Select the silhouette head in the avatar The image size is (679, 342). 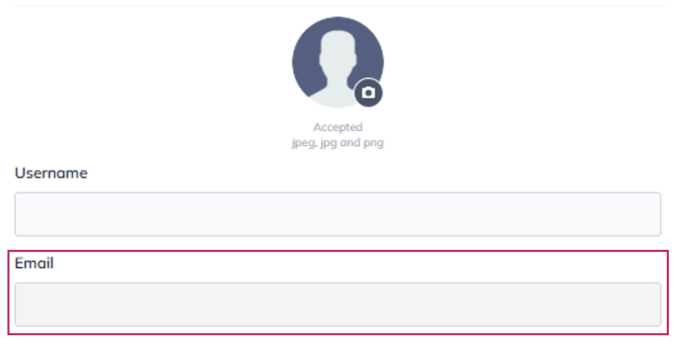pos(337,49)
